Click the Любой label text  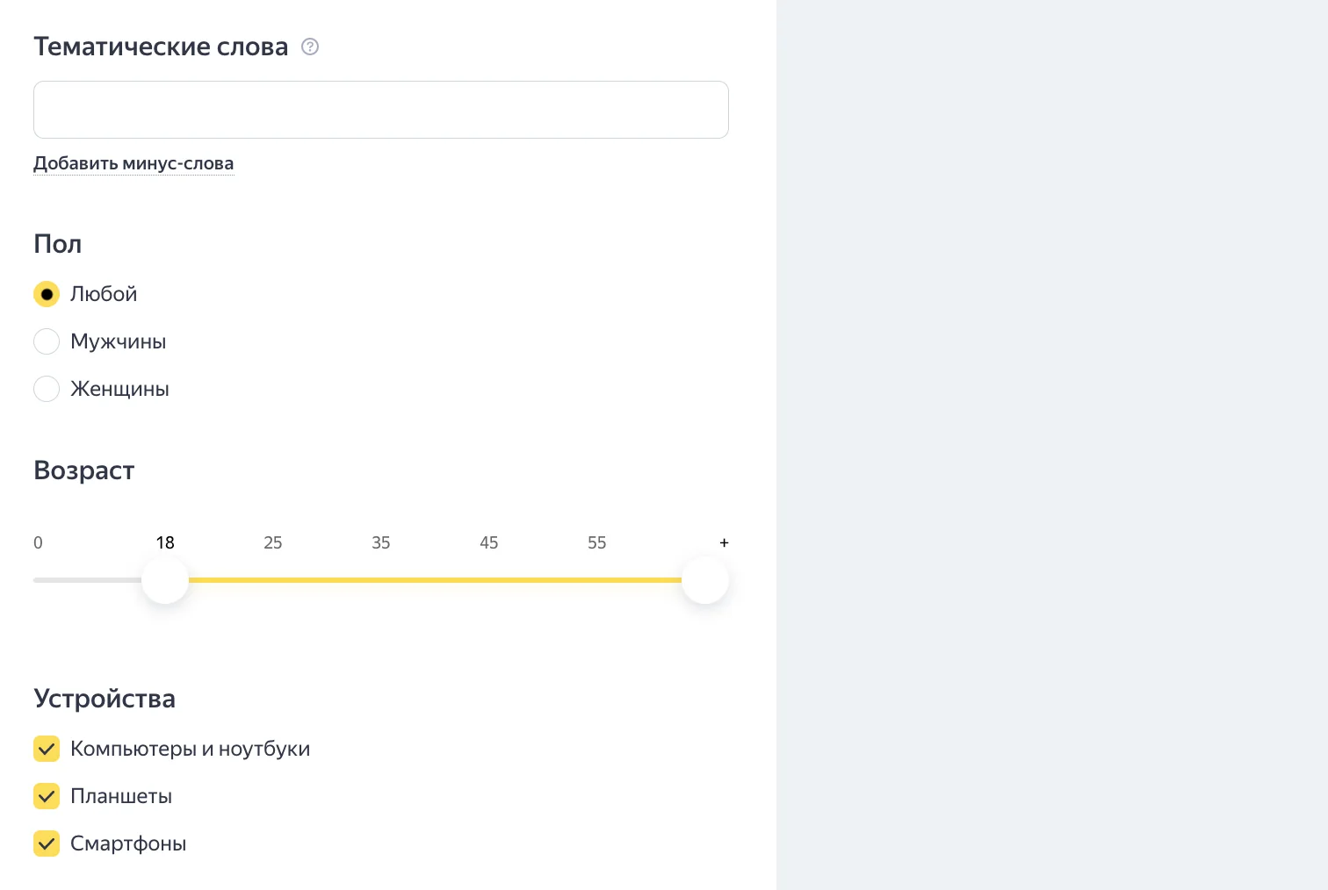pyautogui.click(x=104, y=294)
